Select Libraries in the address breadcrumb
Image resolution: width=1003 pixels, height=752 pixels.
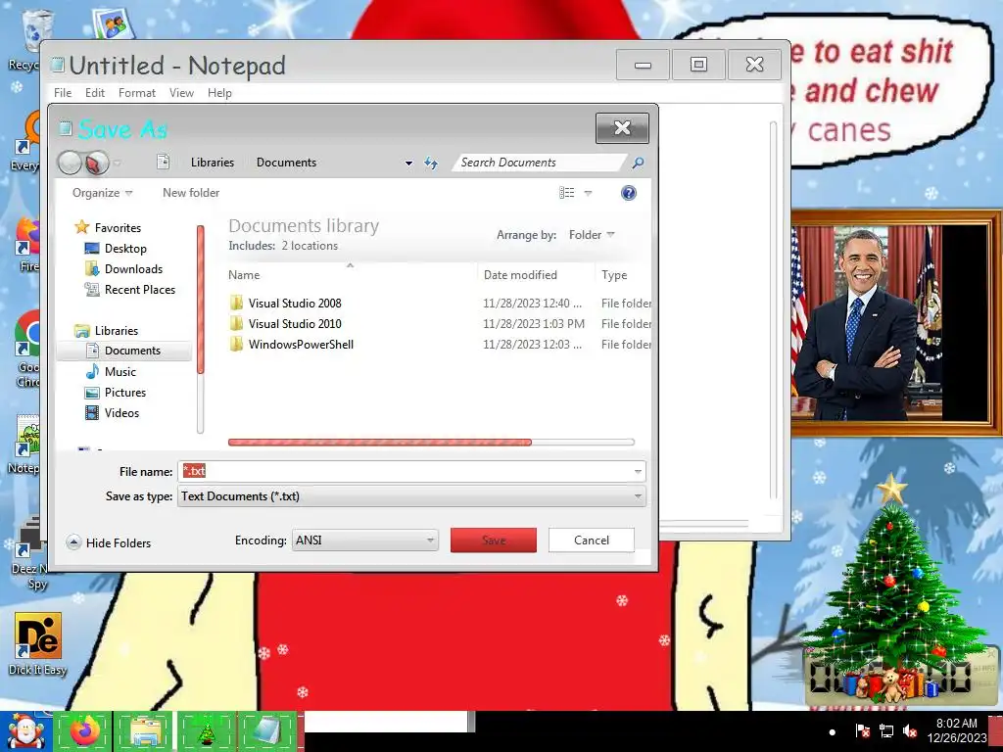pyautogui.click(x=213, y=163)
